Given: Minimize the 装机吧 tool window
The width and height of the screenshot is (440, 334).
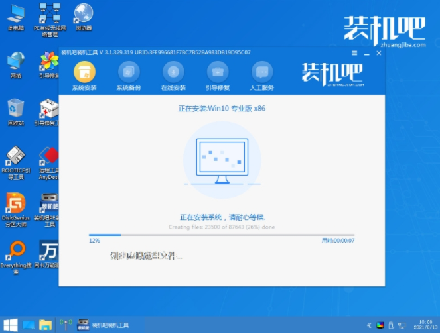Looking at the screenshot, I should click(x=366, y=53).
